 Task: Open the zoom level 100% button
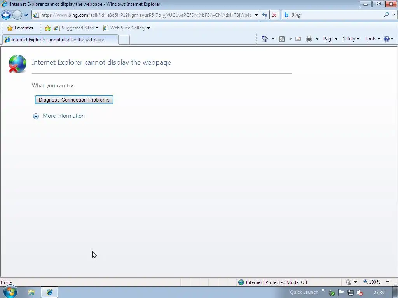(x=372, y=282)
